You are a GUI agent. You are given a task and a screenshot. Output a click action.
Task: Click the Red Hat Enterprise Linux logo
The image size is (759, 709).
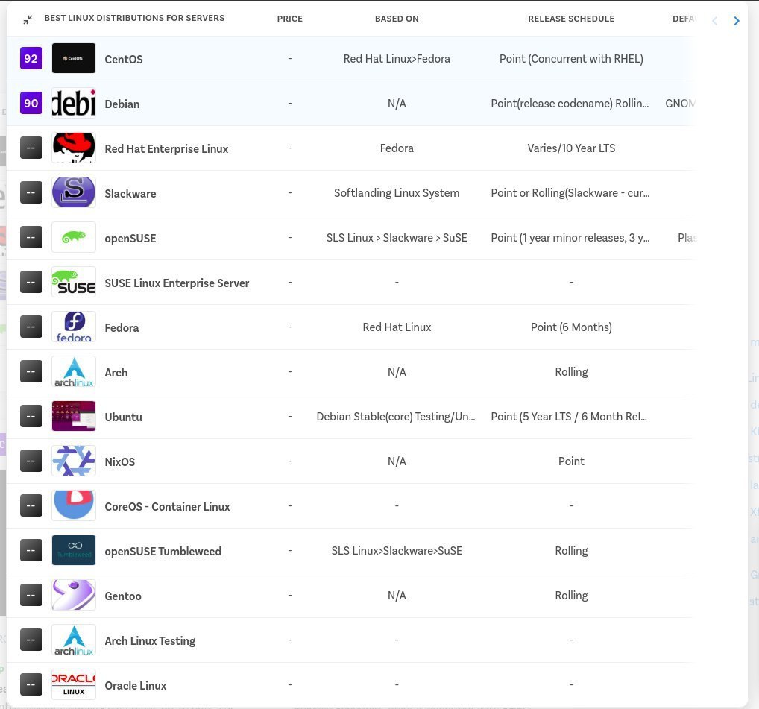point(74,148)
